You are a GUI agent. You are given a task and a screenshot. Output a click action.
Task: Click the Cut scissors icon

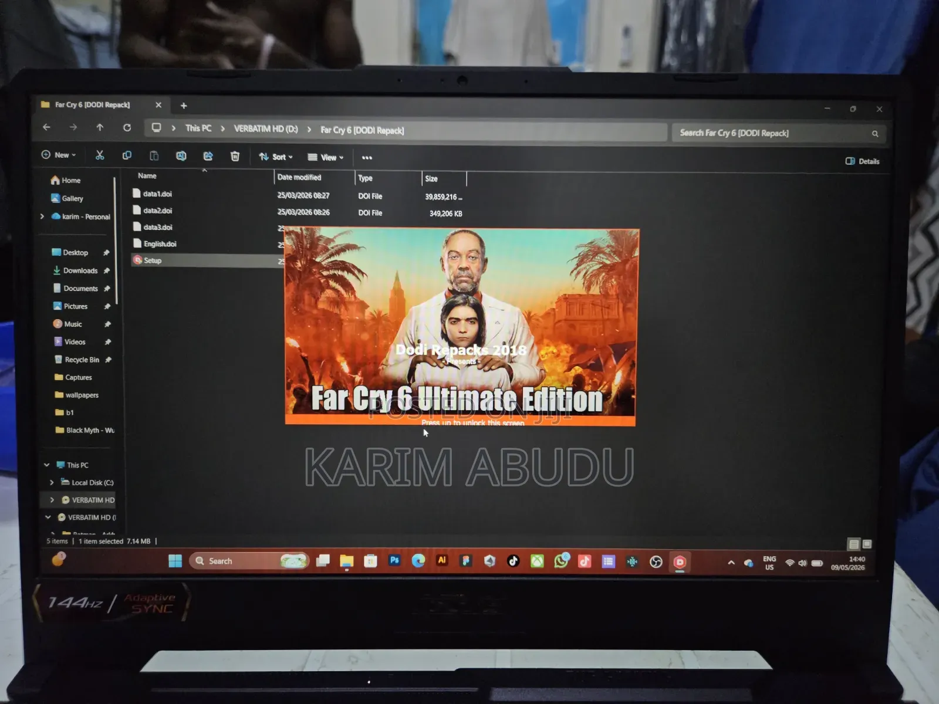[x=100, y=155]
